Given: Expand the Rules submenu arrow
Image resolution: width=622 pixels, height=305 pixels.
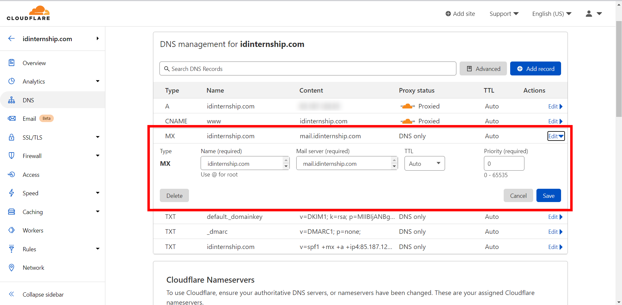Looking at the screenshot, I should coord(98,249).
